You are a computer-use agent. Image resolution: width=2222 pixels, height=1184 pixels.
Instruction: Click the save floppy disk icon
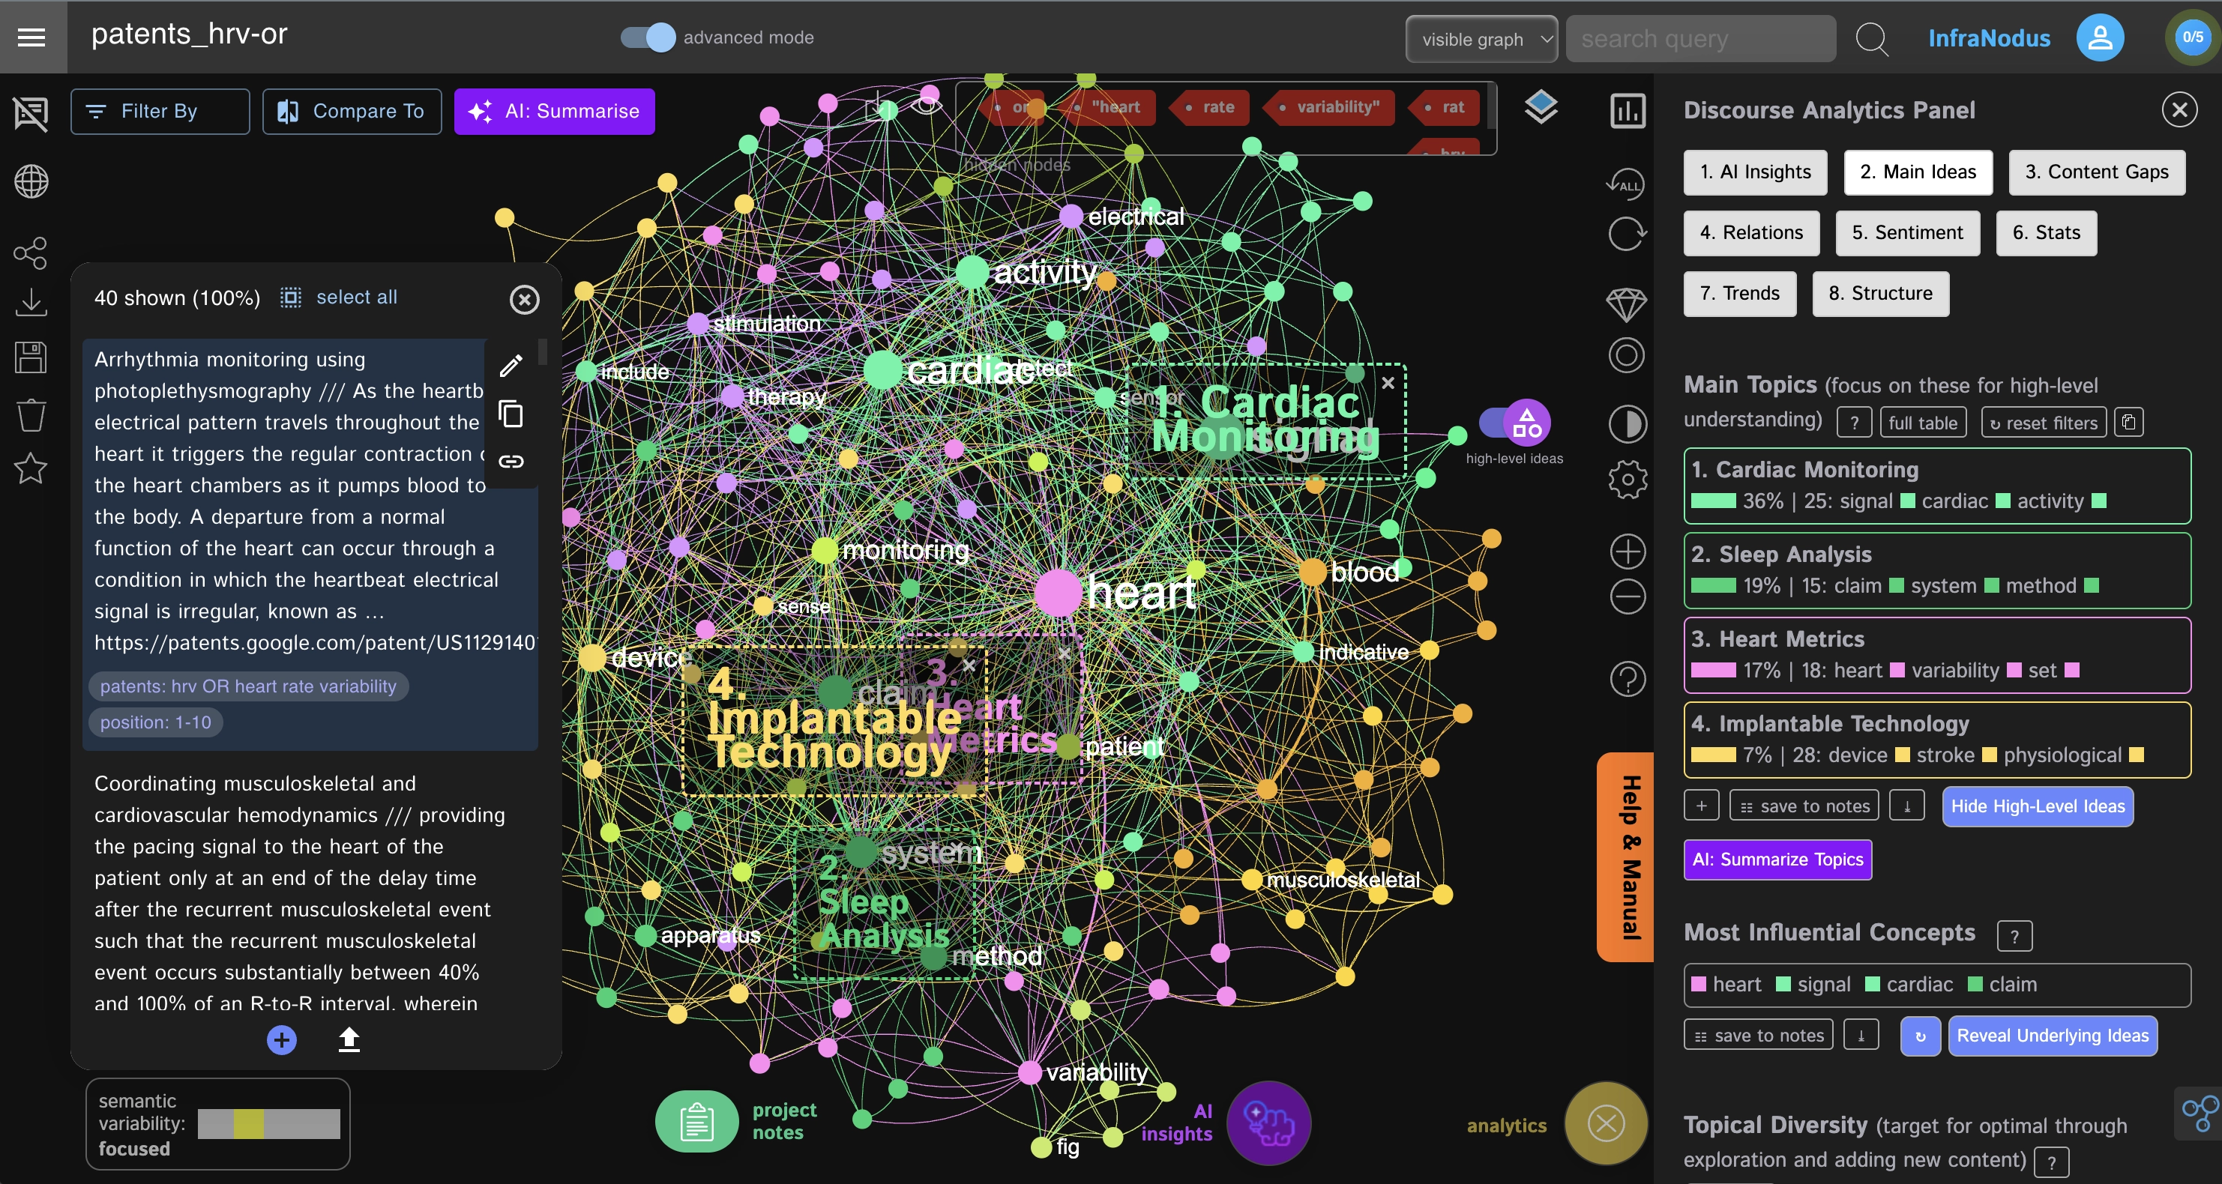(31, 357)
